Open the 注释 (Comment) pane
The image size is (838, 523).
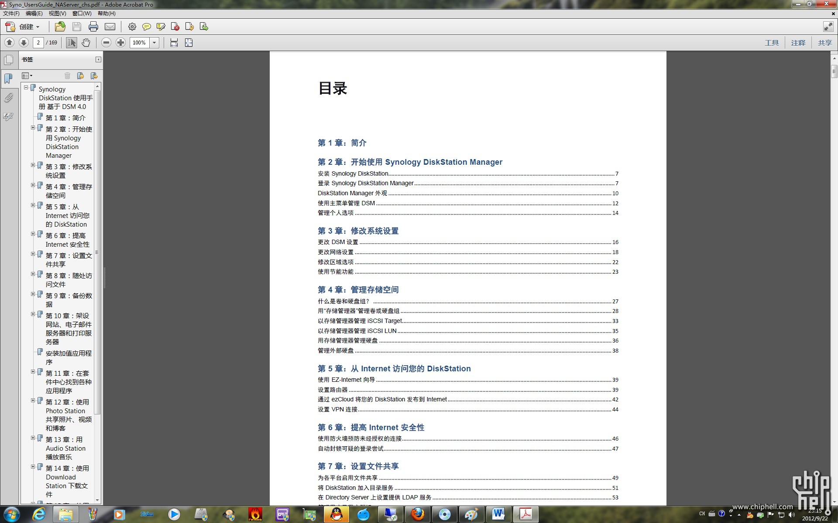pyautogui.click(x=798, y=43)
